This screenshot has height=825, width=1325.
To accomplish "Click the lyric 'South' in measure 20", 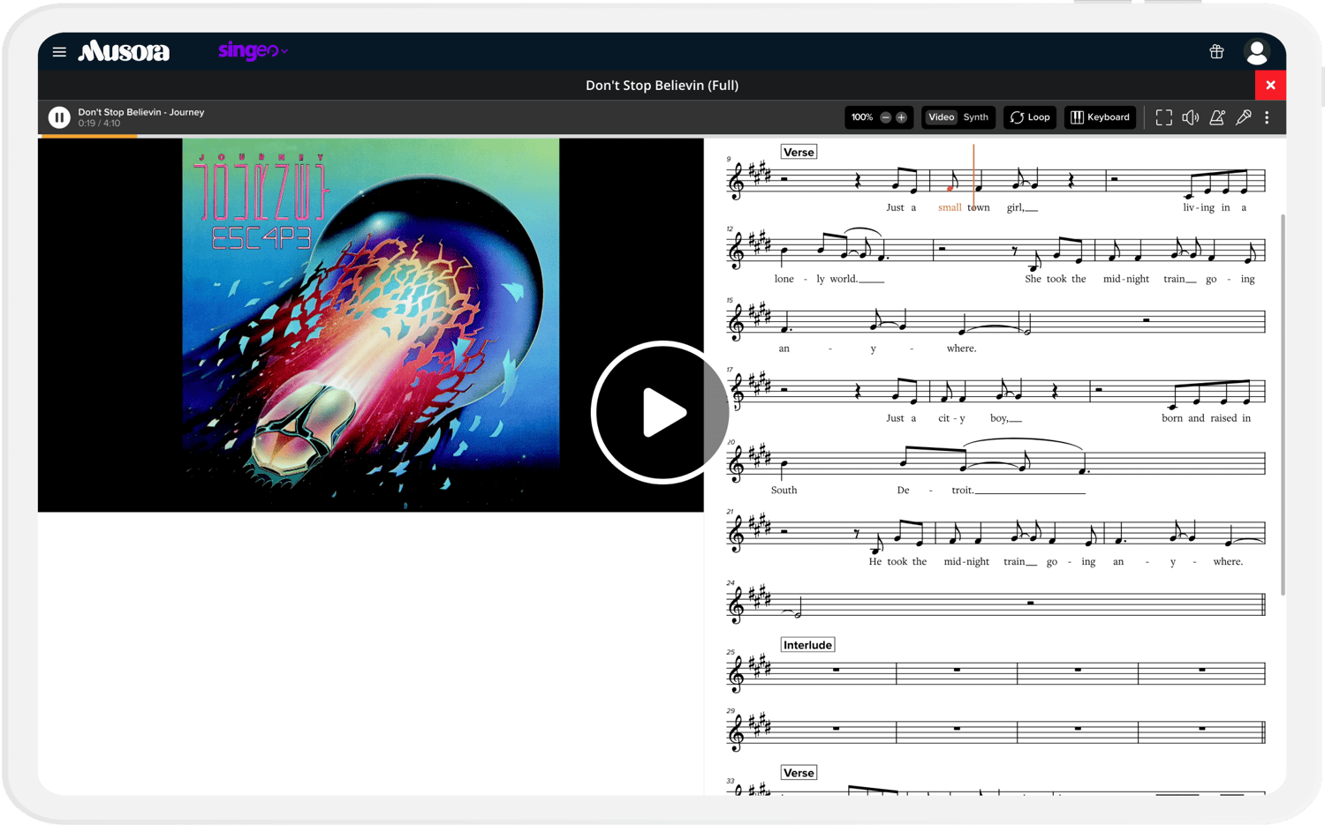I will [x=784, y=490].
